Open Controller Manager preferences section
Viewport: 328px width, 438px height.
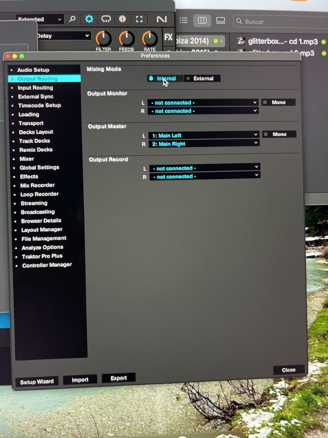pos(47,265)
